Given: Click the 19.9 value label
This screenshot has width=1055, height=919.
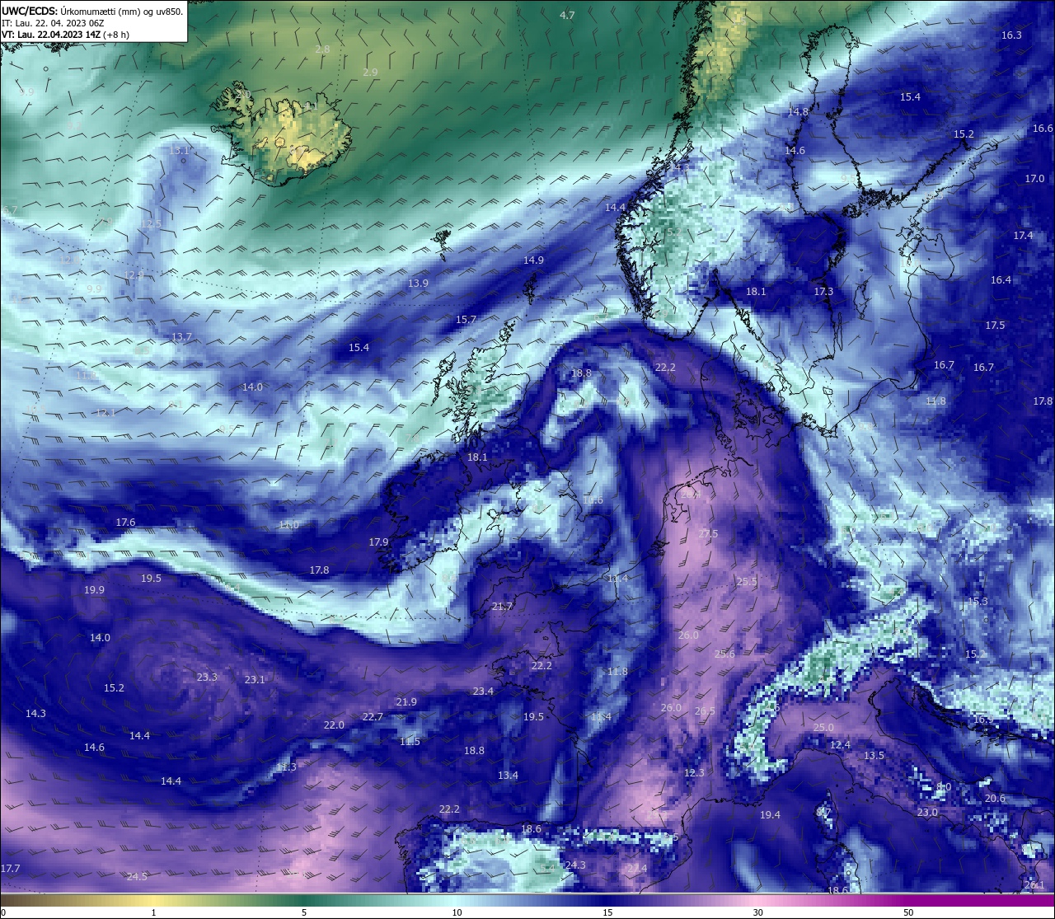Looking at the screenshot, I should [x=94, y=590].
